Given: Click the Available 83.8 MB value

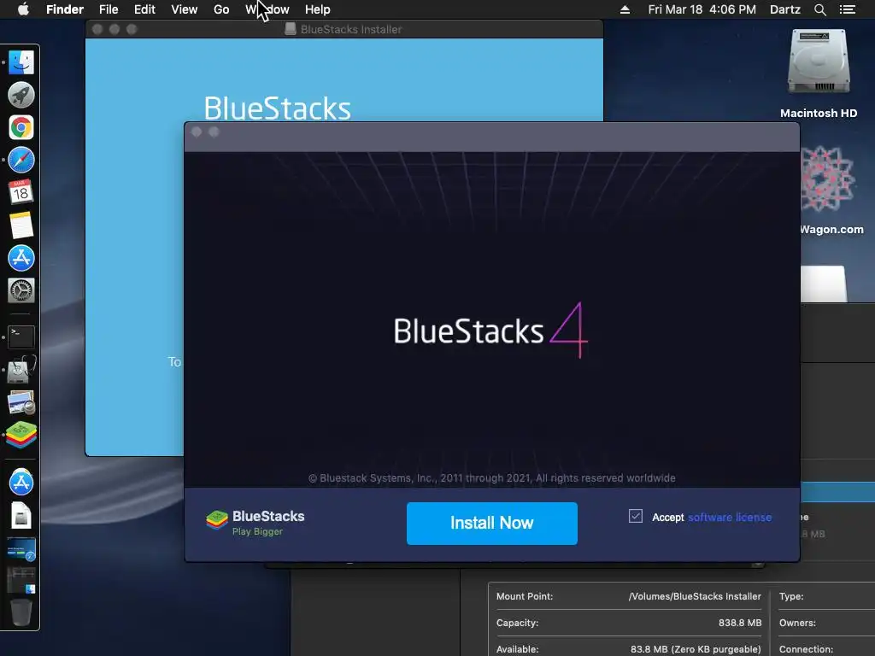Looking at the screenshot, I should click(696, 649).
